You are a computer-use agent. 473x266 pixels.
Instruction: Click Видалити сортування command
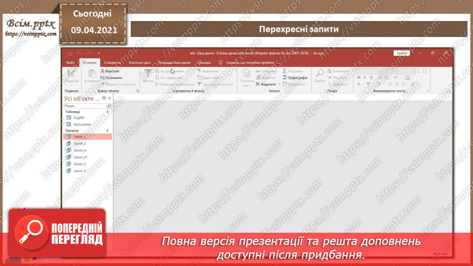point(175,84)
